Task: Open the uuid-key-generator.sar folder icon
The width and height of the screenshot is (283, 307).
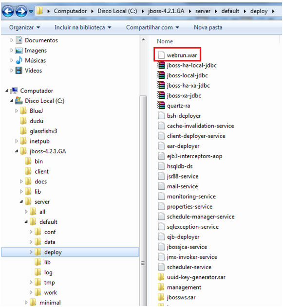Action: [161, 277]
